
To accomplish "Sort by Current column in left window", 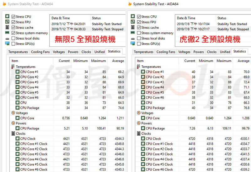I will pyautogui.click(x=62, y=61).
